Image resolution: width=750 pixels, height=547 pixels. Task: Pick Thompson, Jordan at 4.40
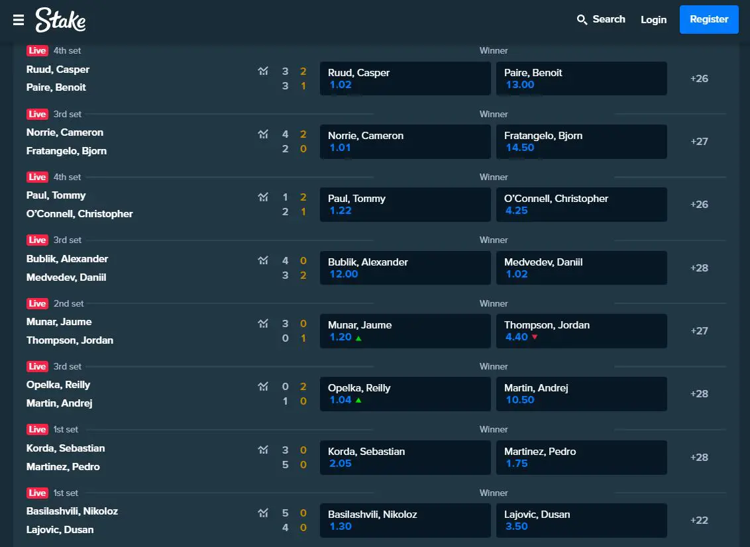tap(581, 331)
